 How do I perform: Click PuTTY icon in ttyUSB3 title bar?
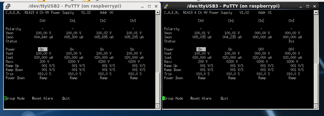pos(166,6)
